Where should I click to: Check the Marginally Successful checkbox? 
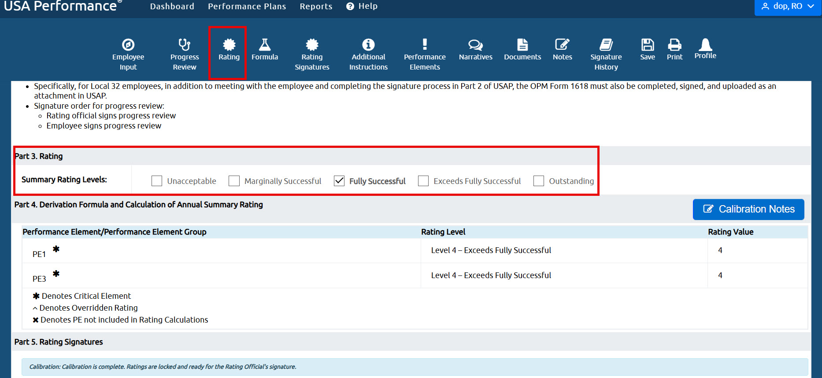[234, 181]
